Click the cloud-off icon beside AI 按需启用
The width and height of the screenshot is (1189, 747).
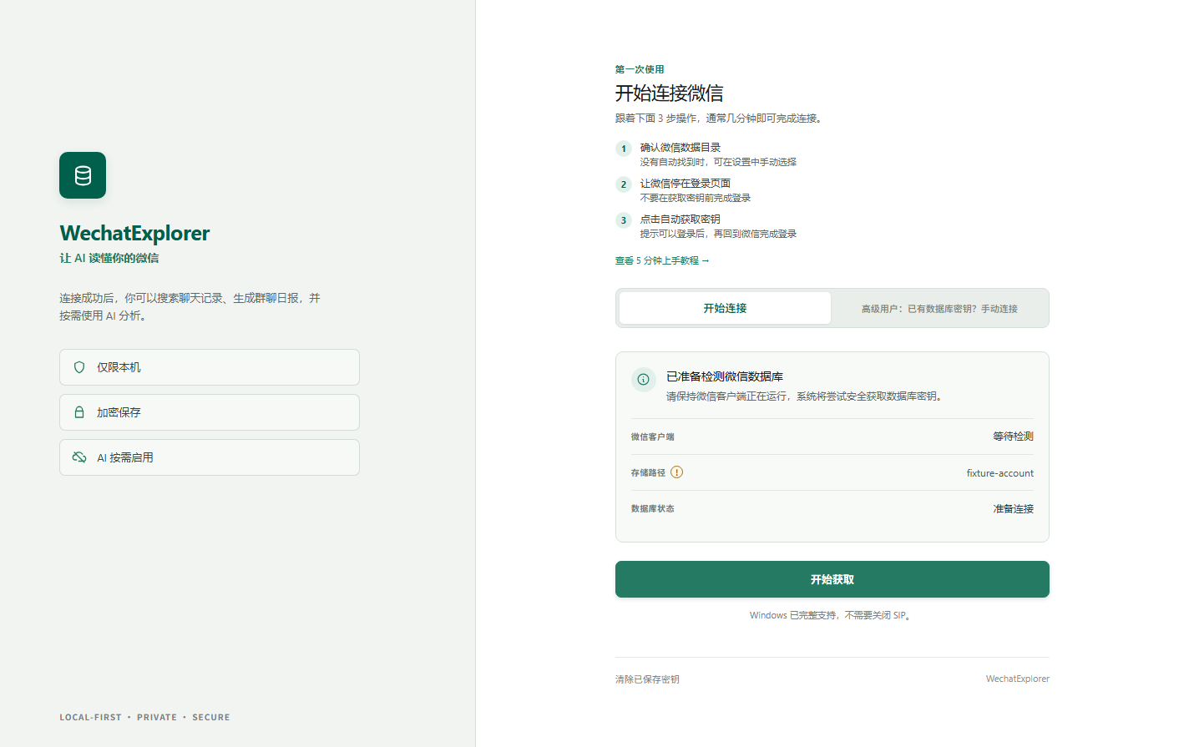(79, 457)
